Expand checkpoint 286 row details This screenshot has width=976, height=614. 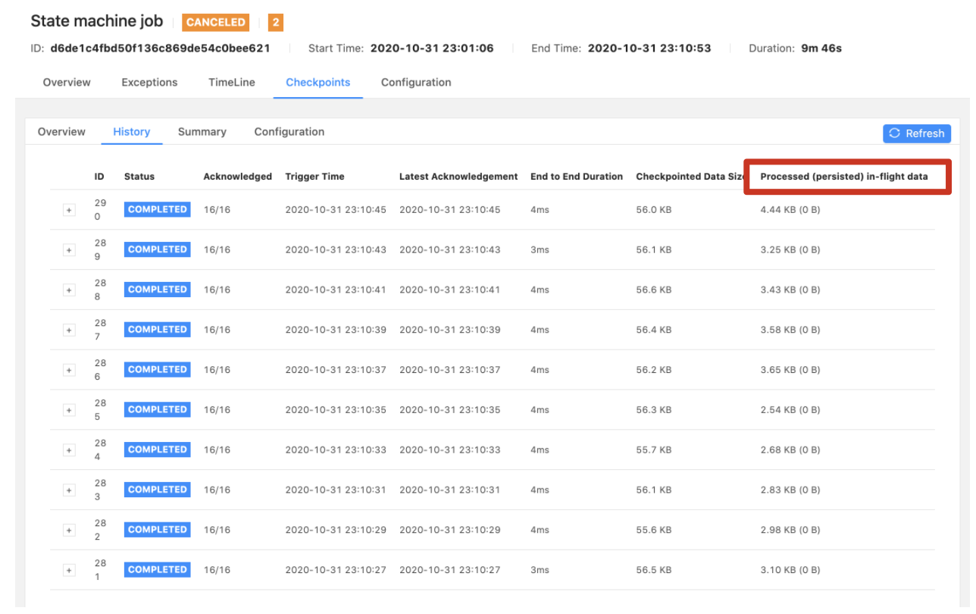[x=69, y=370]
